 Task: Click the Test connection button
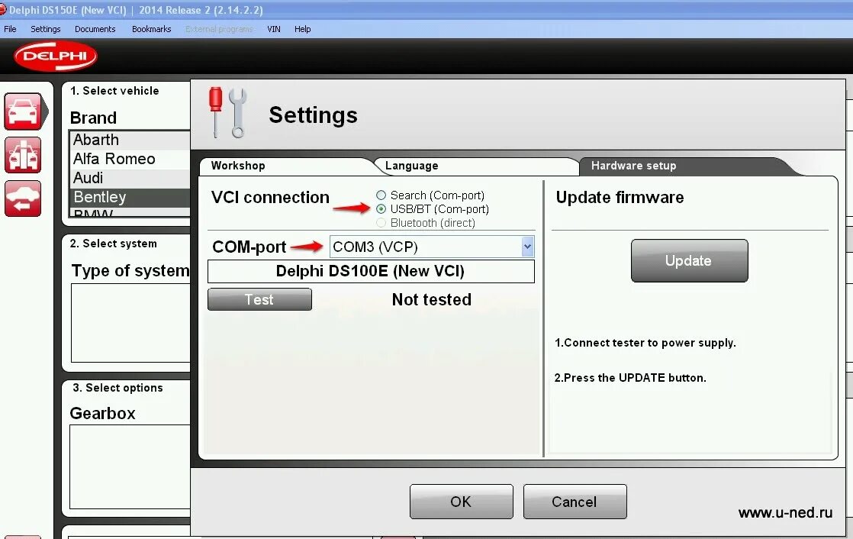coord(259,299)
